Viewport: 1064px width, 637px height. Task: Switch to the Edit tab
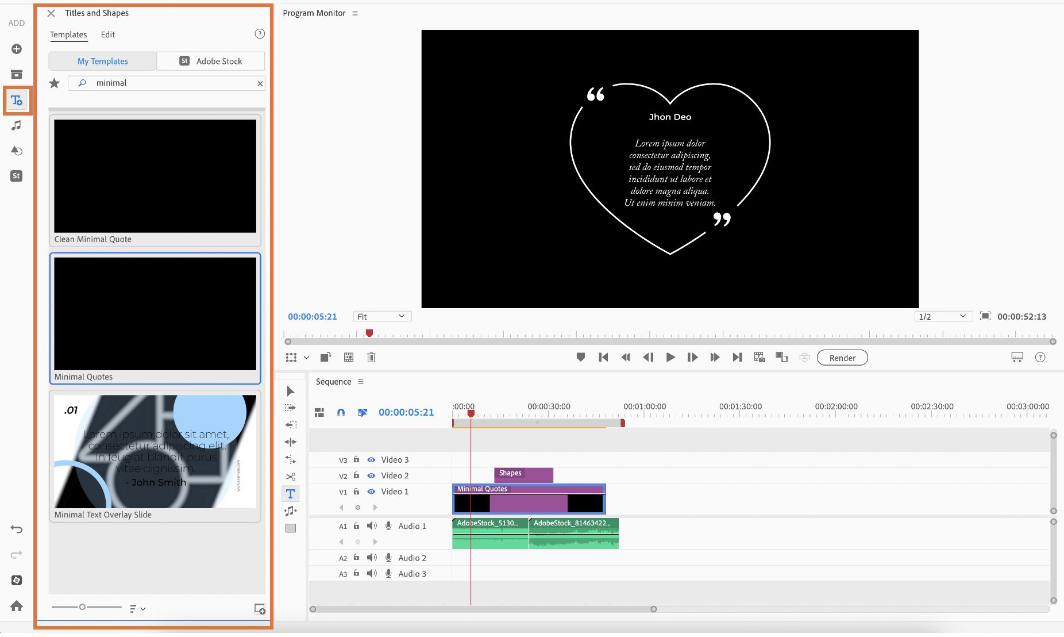108,35
